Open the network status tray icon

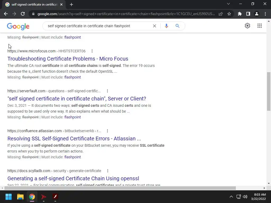point(239,197)
